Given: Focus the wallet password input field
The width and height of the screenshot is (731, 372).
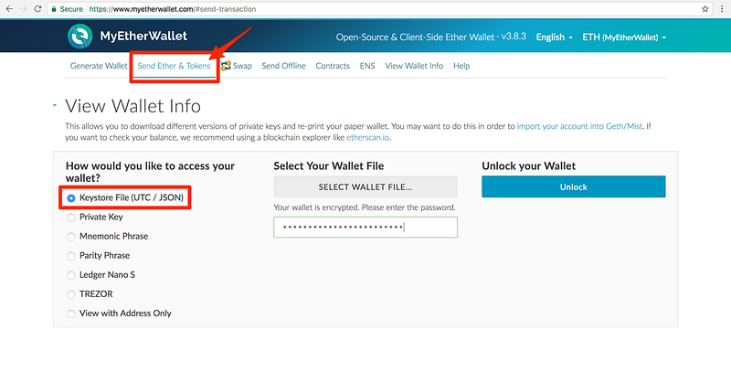Looking at the screenshot, I should [x=365, y=227].
